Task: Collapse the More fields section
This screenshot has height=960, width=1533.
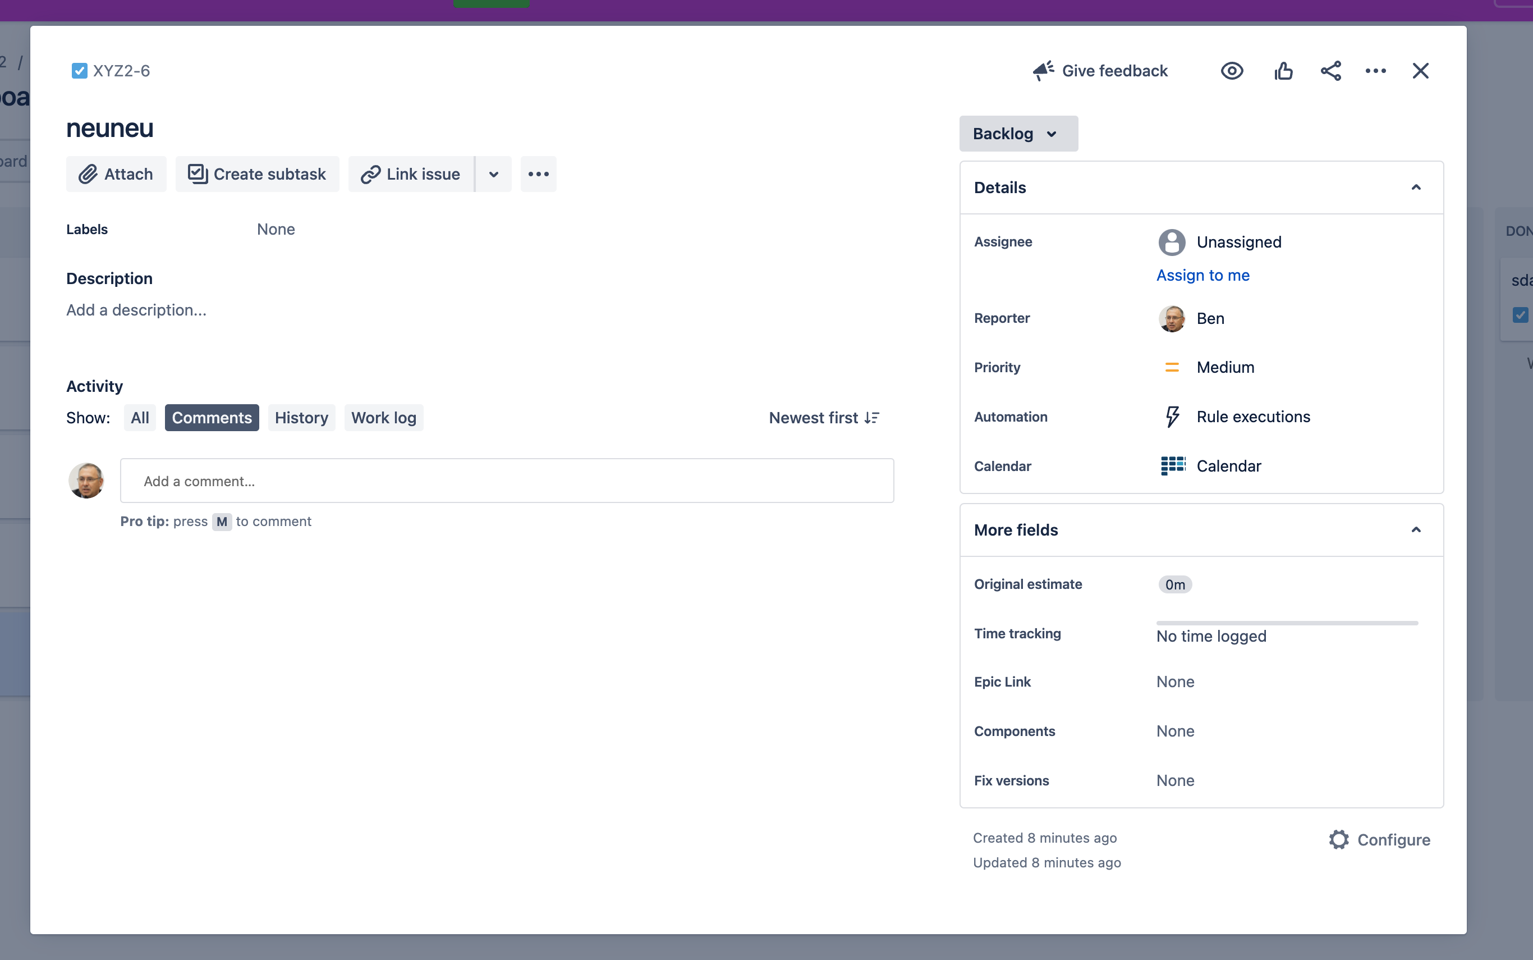Action: pyautogui.click(x=1416, y=529)
